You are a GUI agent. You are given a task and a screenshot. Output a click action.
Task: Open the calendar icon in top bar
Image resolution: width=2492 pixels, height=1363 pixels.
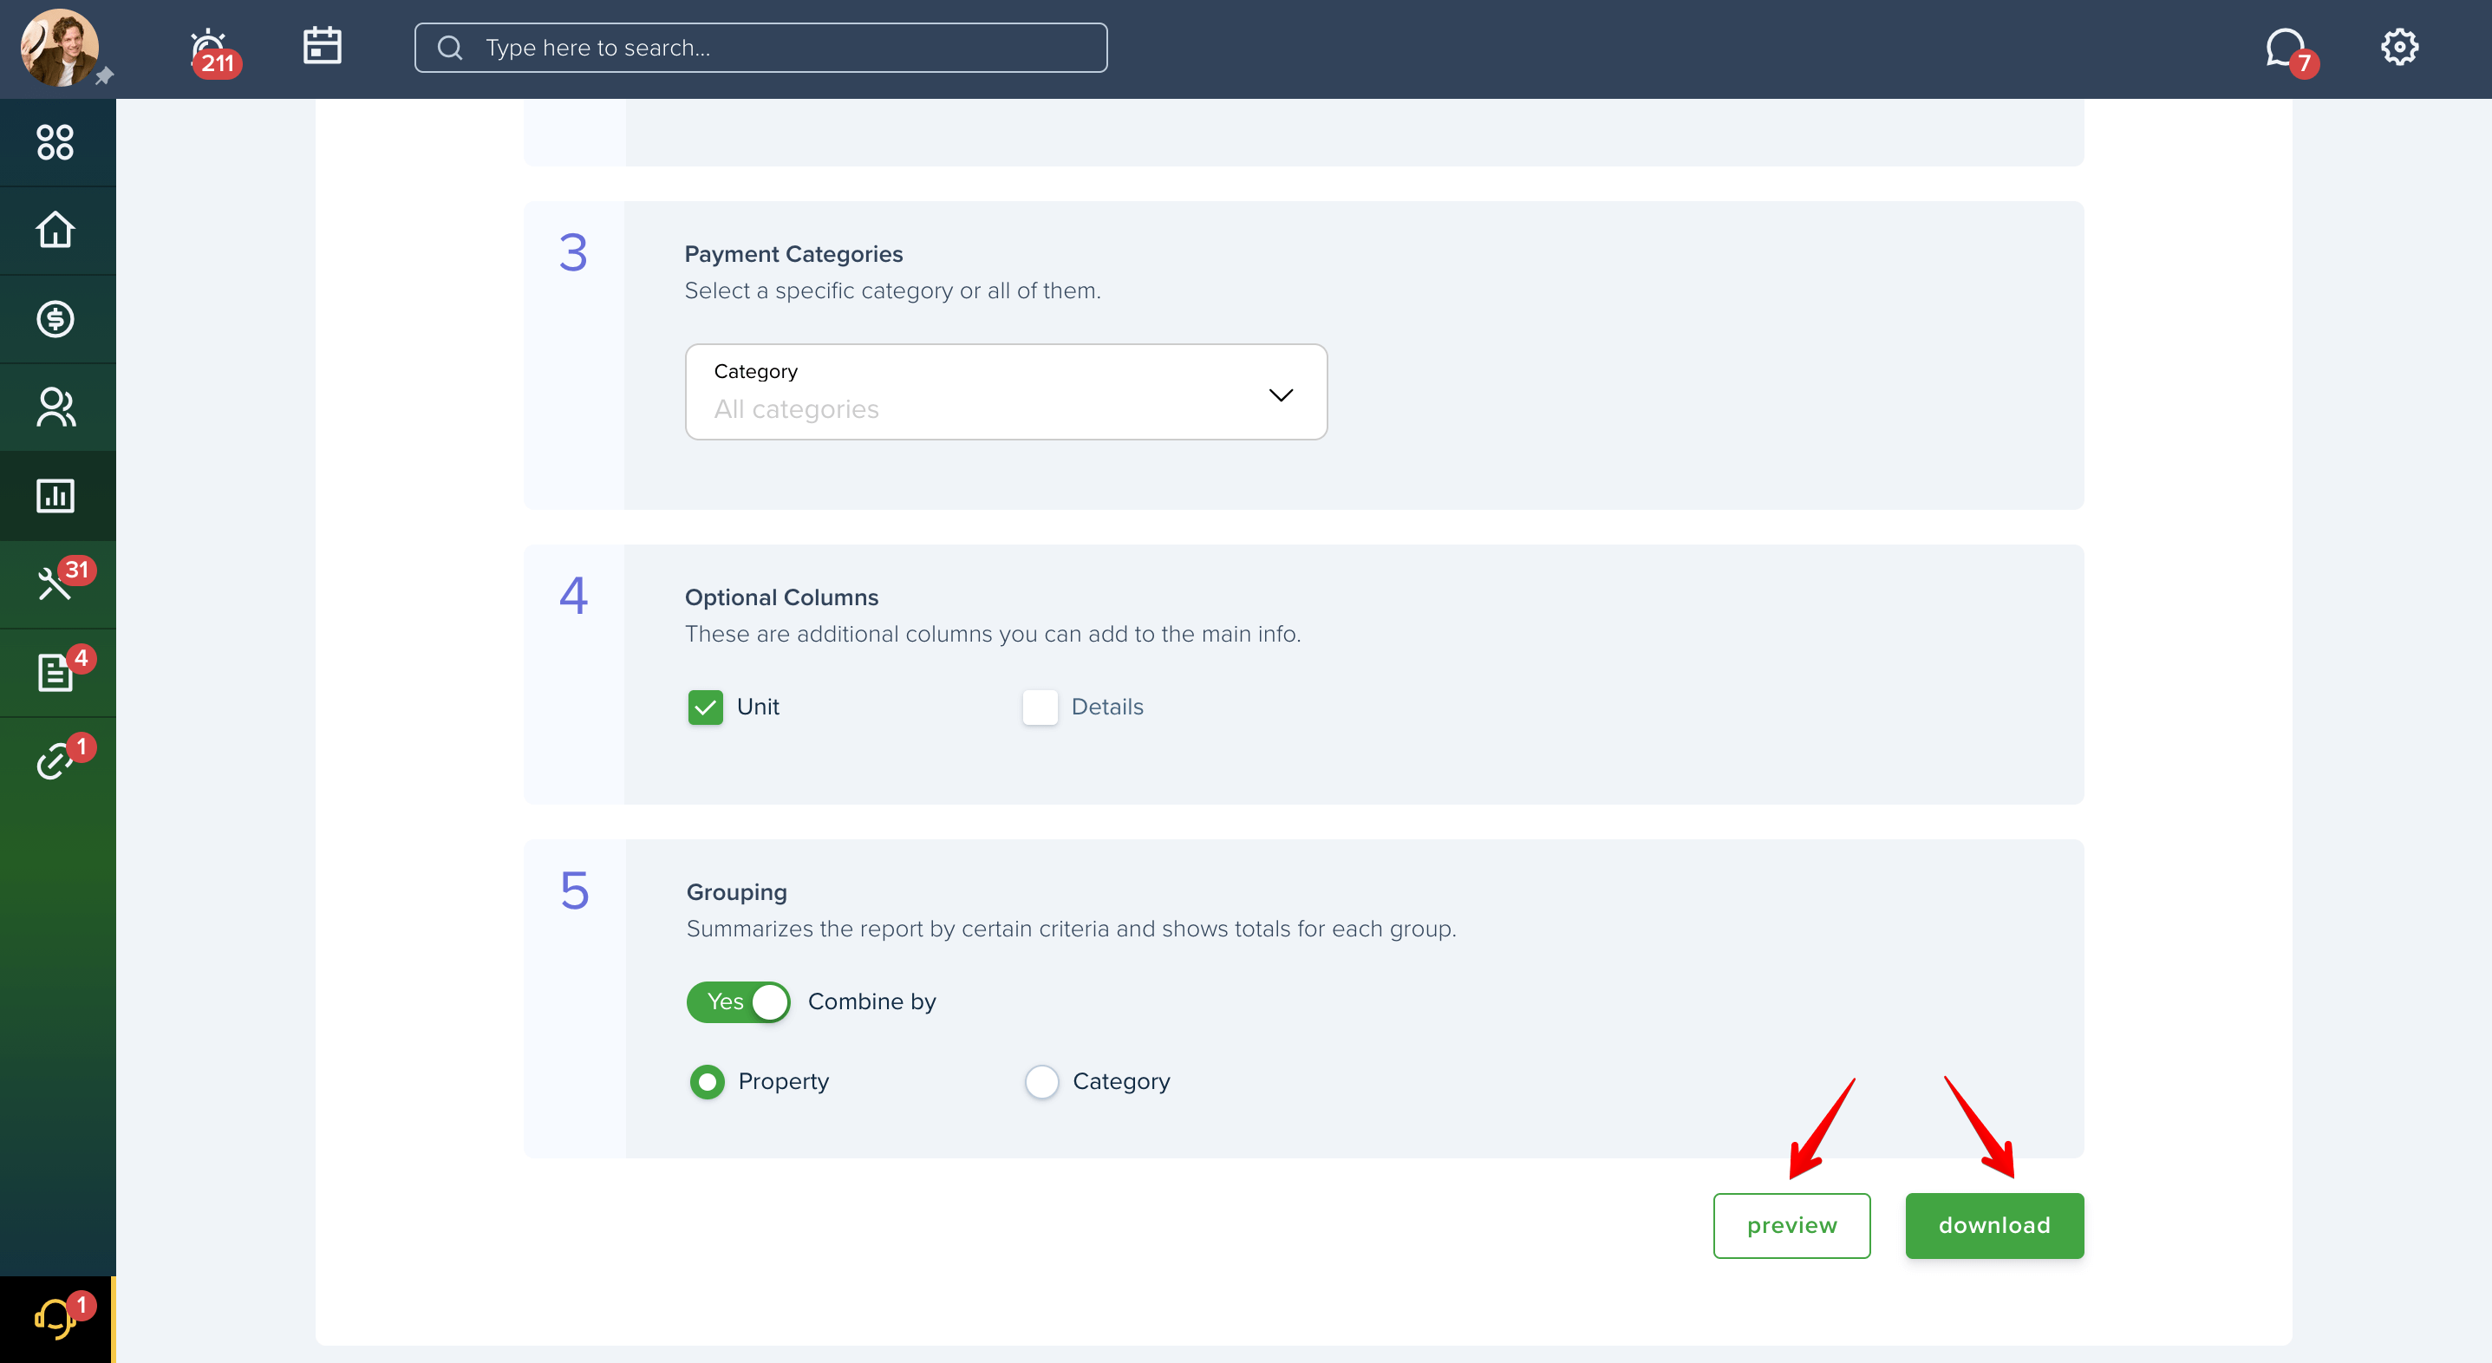(x=323, y=45)
